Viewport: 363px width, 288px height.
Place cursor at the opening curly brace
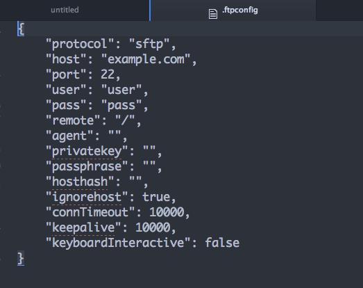[21, 29]
